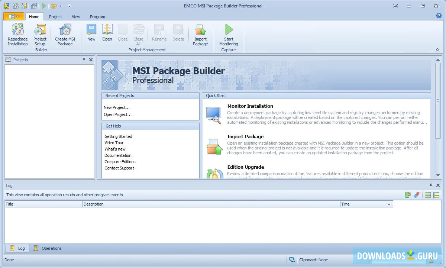Click the color palette skin icon in title bar
The image size is (446, 268).
coord(54,6)
